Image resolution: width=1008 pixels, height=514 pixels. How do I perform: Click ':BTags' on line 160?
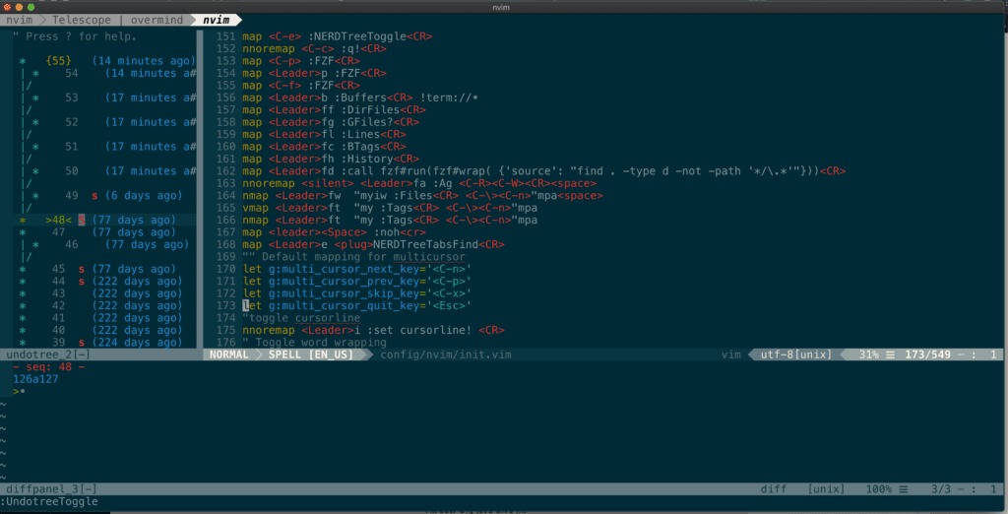pyautogui.click(x=360, y=147)
